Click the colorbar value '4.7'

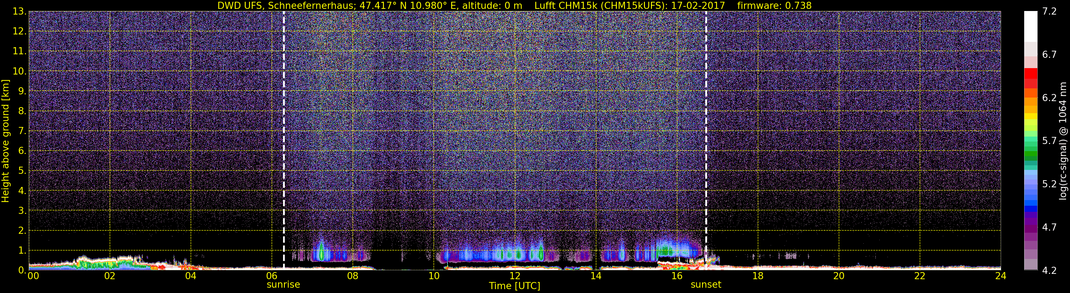[x=1049, y=227]
